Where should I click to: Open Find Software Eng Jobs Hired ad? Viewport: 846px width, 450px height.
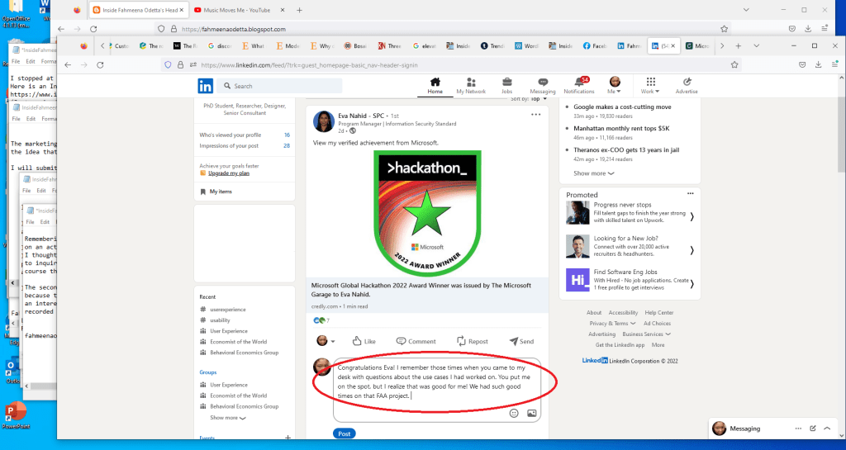[630, 280]
